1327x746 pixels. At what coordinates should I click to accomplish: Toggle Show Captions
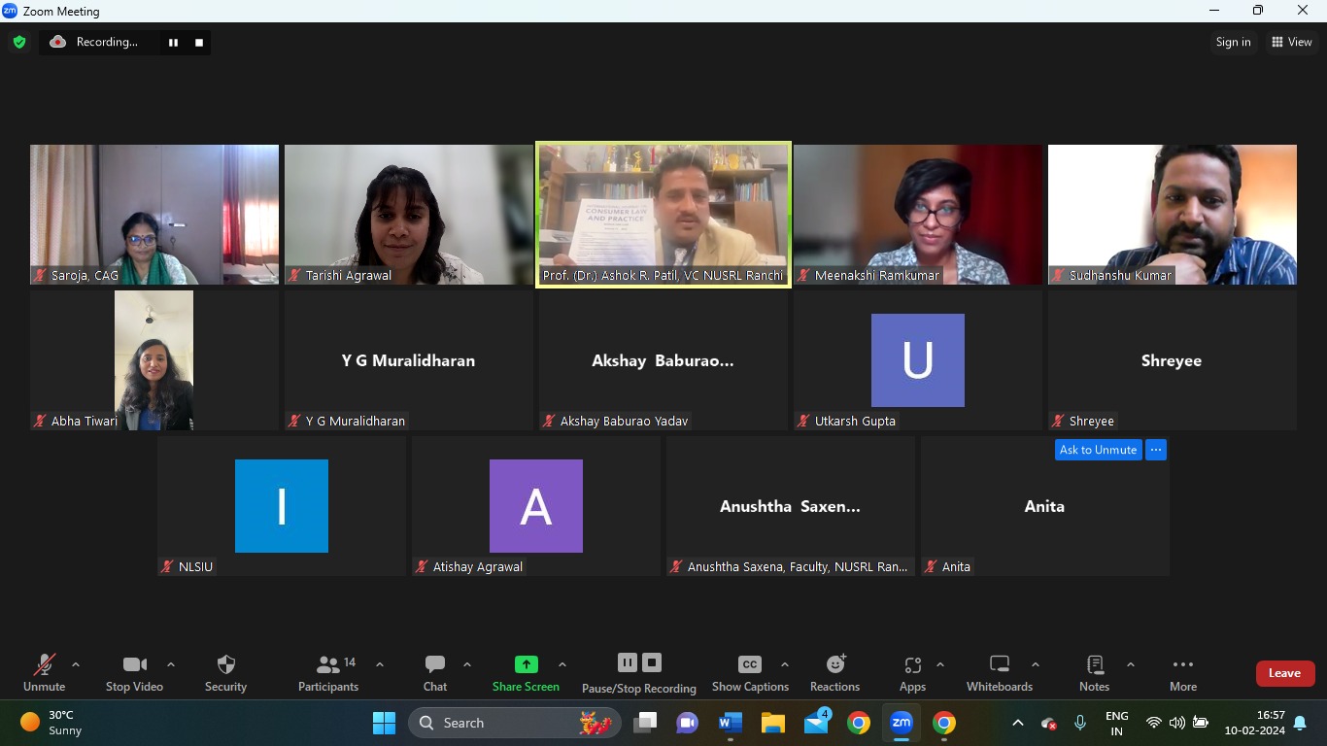pyautogui.click(x=750, y=665)
